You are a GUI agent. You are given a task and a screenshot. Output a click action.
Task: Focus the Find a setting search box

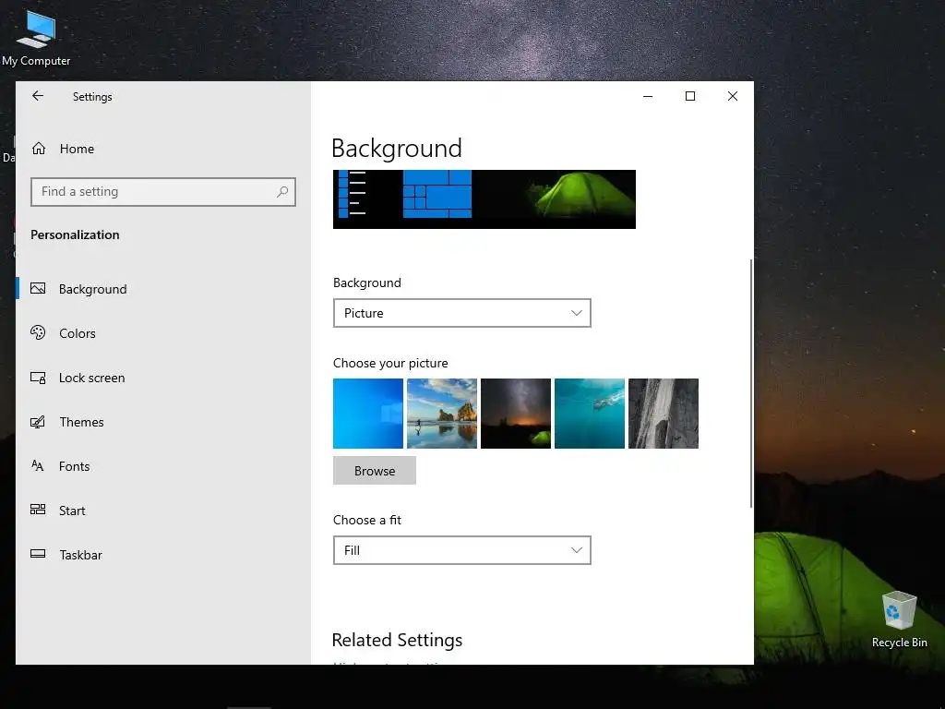[x=162, y=192]
